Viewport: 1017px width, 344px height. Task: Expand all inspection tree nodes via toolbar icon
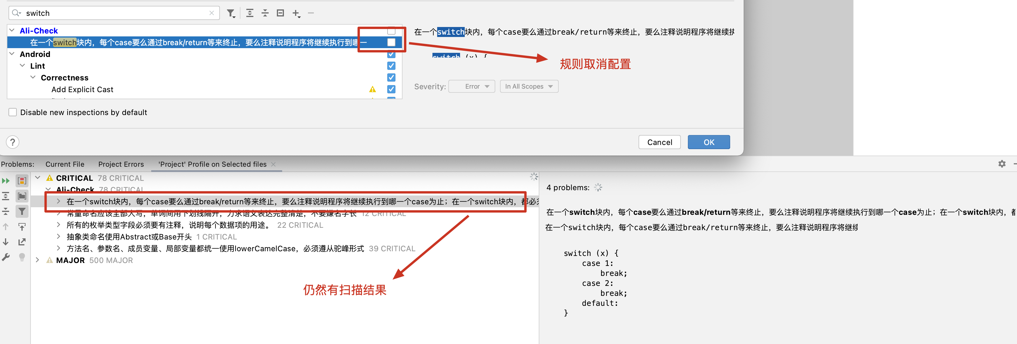[250, 13]
